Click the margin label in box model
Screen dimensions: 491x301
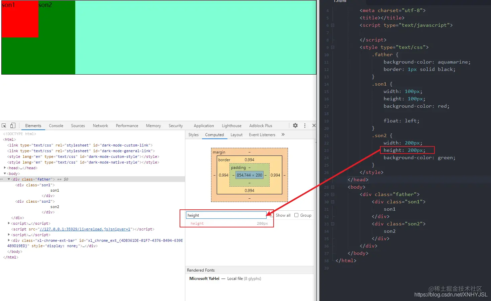[219, 152]
